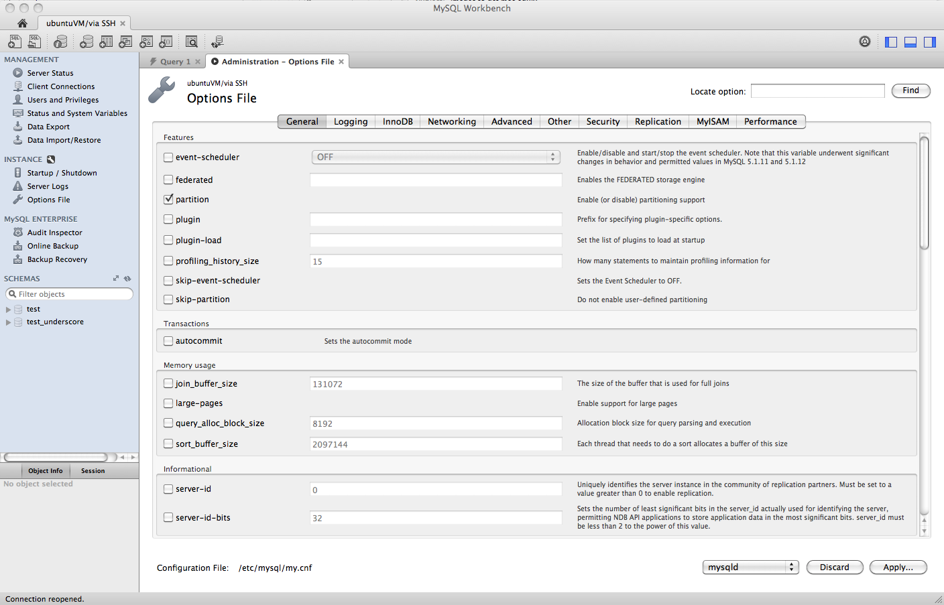Click the reconnect to DBMS icon
The image size is (944, 605).
[217, 42]
